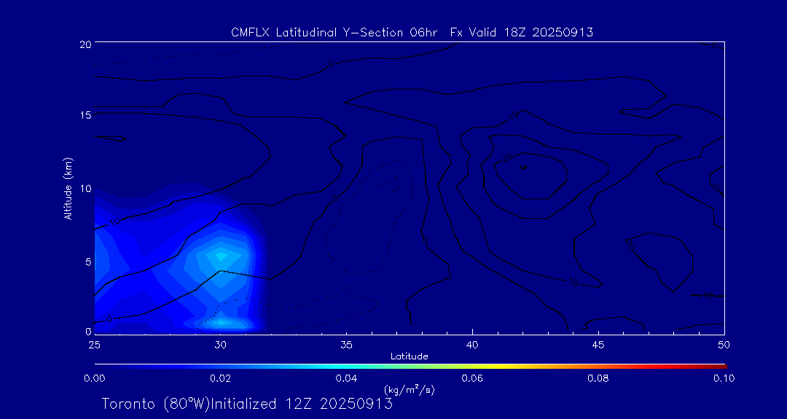Click the red end of the color bar
The image size is (787, 419).
pos(721,365)
